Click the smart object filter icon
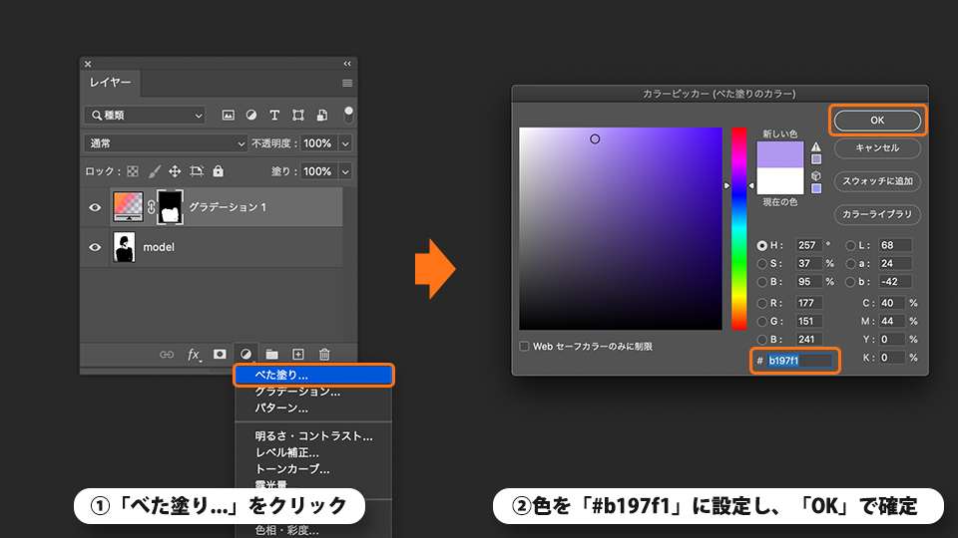958x538 pixels. coord(322,116)
